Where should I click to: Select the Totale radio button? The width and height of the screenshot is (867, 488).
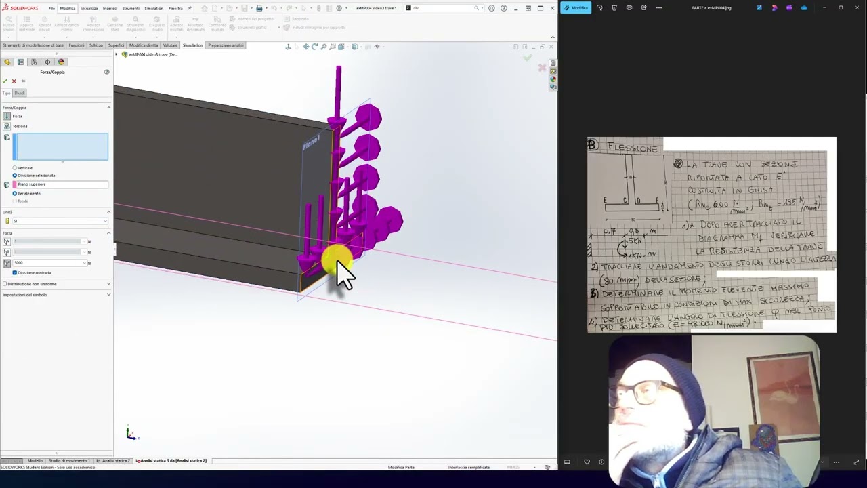(15, 201)
